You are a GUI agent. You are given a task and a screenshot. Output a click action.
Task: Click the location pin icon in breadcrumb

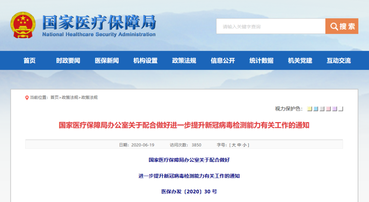(x=27, y=98)
